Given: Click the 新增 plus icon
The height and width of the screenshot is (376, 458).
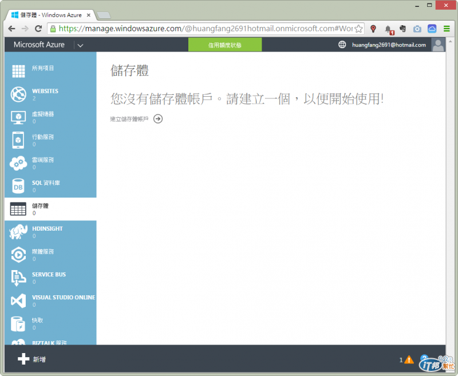Looking at the screenshot, I should [23, 359].
